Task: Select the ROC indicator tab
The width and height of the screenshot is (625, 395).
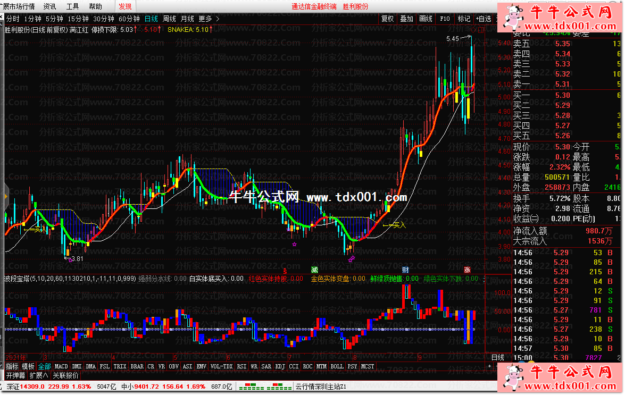Action: tap(308, 366)
